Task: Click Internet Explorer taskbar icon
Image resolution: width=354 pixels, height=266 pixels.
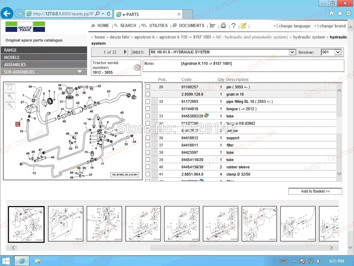Action: click(22, 261)
